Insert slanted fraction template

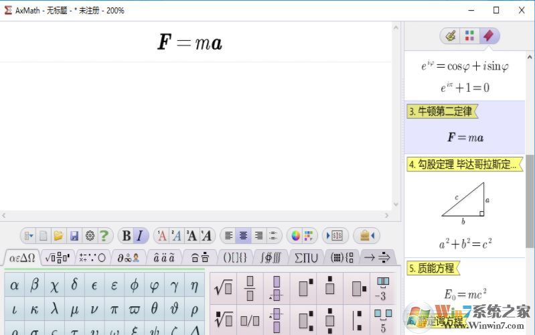click(250, 320)
